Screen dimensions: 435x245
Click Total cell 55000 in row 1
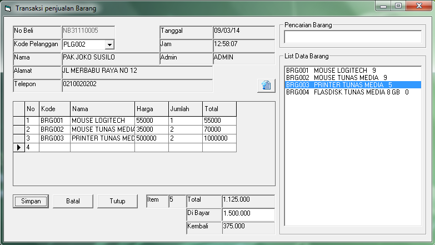tap(219, 121)
